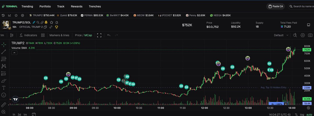The image size is (314, 116).
Task: Open the Portfolio tab
Action: (45, 6)
